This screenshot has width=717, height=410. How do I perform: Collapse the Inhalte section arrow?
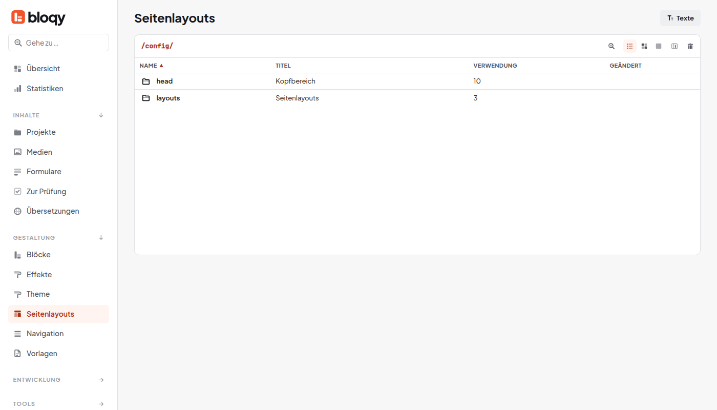click(x=101, y=115)
